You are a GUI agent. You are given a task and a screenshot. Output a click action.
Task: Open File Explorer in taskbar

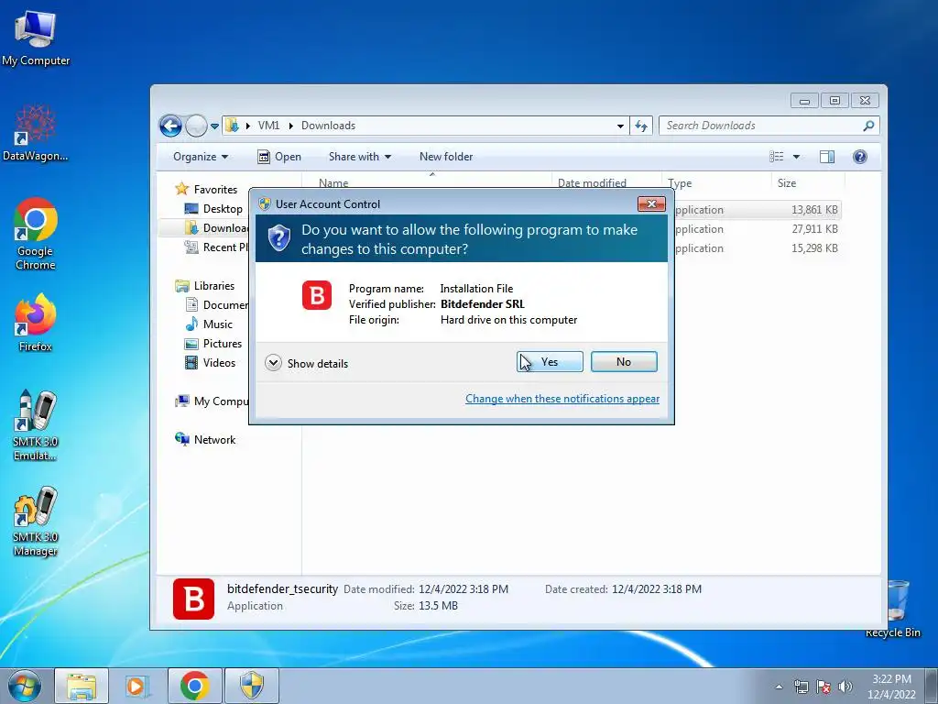(82, 686)
